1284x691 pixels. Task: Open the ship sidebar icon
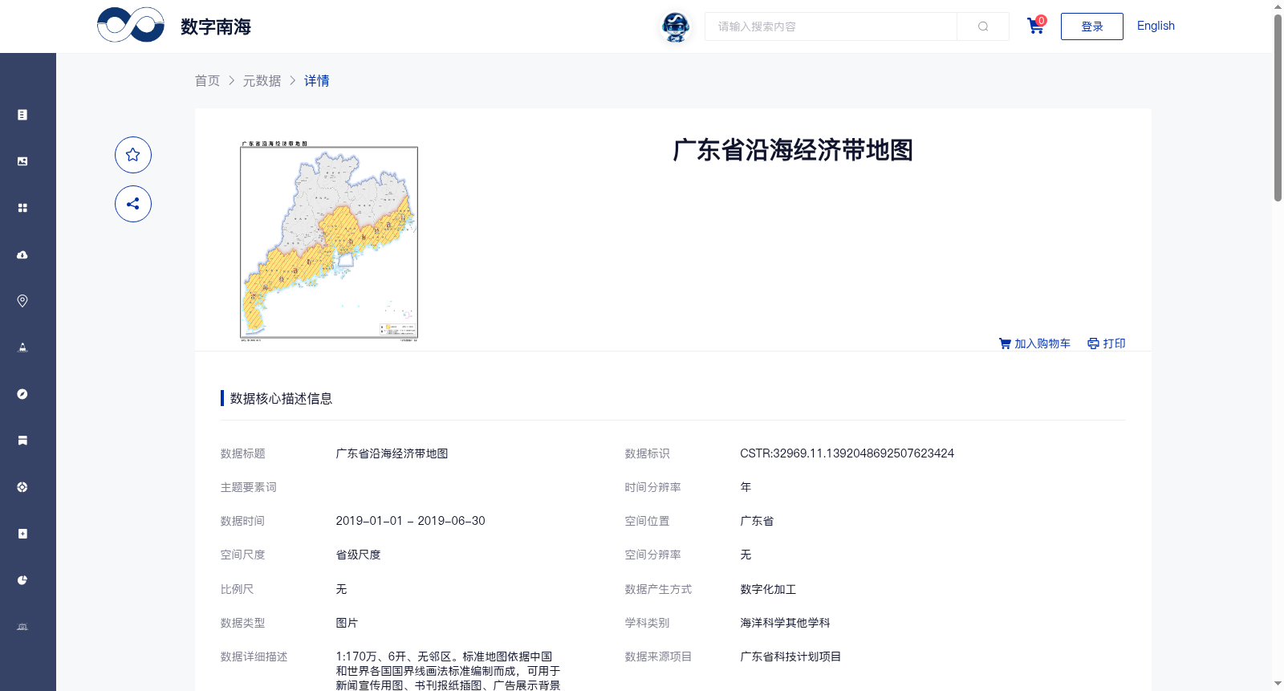point(22,348)
